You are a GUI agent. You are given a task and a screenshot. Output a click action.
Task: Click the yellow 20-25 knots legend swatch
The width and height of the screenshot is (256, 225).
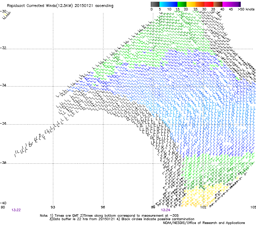[191, 4]
